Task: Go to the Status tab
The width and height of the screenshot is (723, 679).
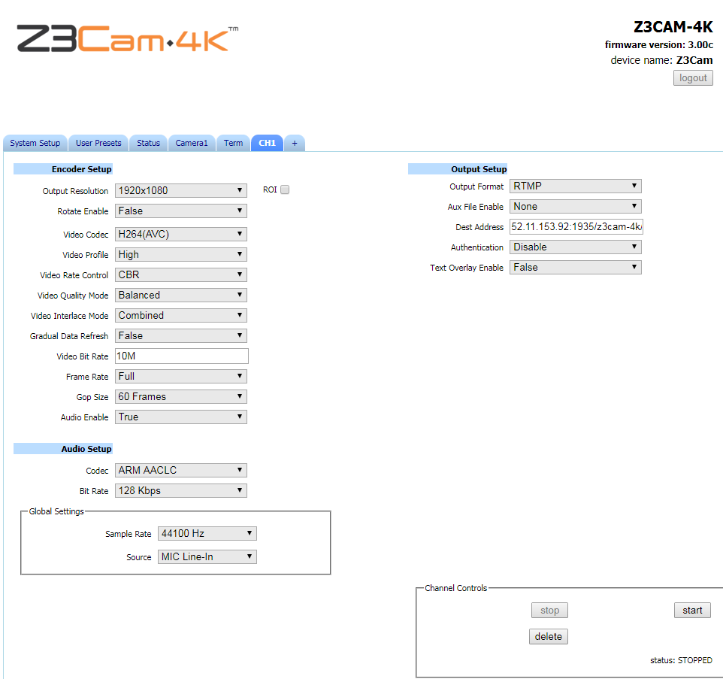Action: pyautogui.click(x=149, y=143)
